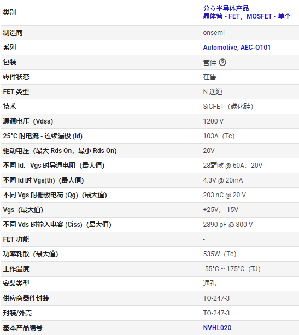This screenshot has width=299, height=335.
Task: Click the 通孔 mounting type value
Action: coord(209,284)
